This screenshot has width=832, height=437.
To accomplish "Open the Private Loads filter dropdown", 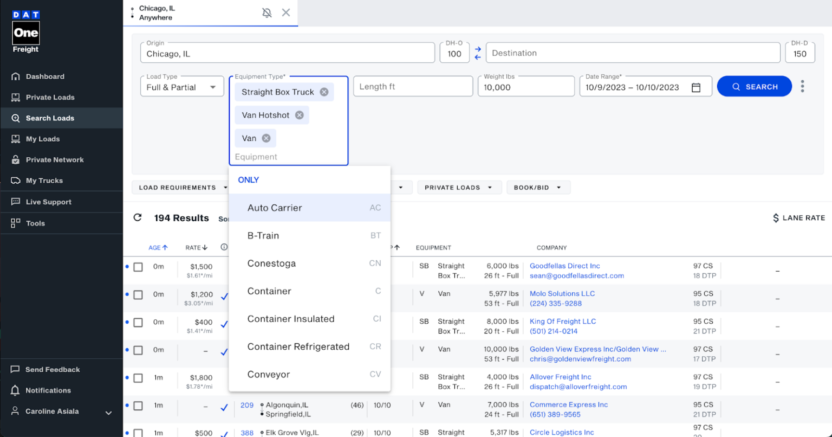I will 459,188.
